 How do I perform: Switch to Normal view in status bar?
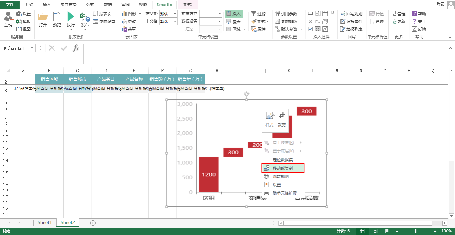point(362,231)
